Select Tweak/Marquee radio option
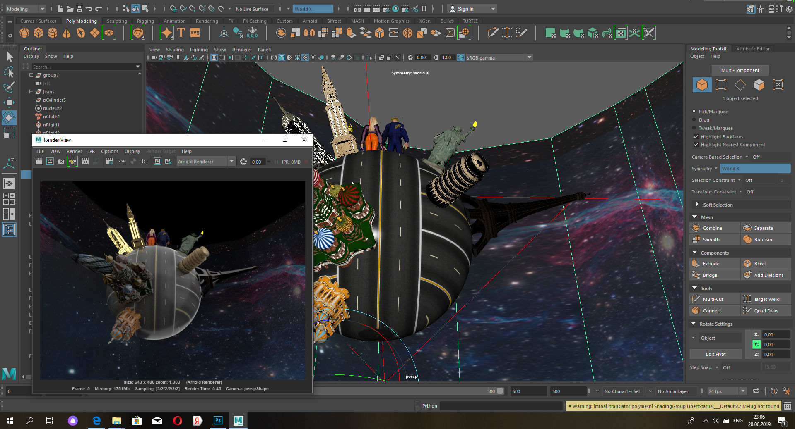Screen dimensions: 795x429 click(694, 128)
